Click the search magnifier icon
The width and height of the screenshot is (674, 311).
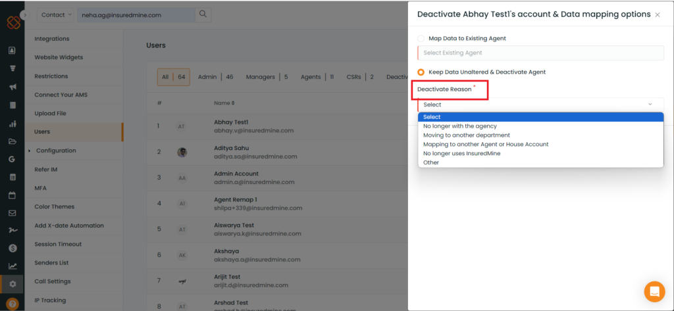[x=203, y=14]
